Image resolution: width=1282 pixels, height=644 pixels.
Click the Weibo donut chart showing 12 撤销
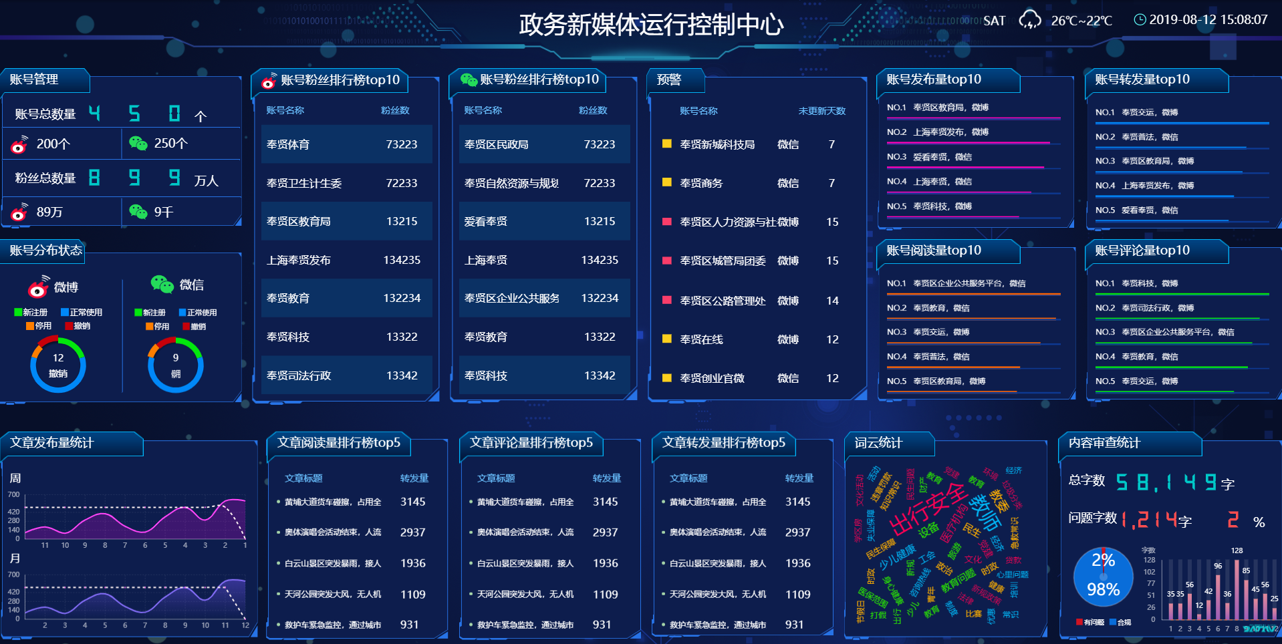pos(58,365)
